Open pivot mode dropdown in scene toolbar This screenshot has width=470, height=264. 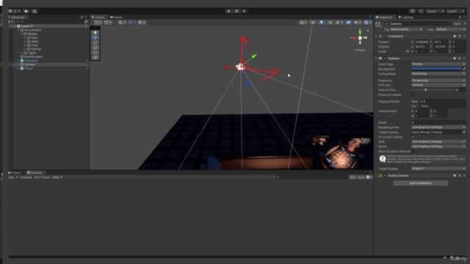(x=98, y=23)
